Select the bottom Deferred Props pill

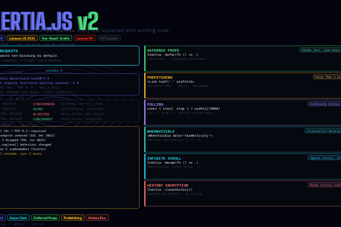click(45, 218)
